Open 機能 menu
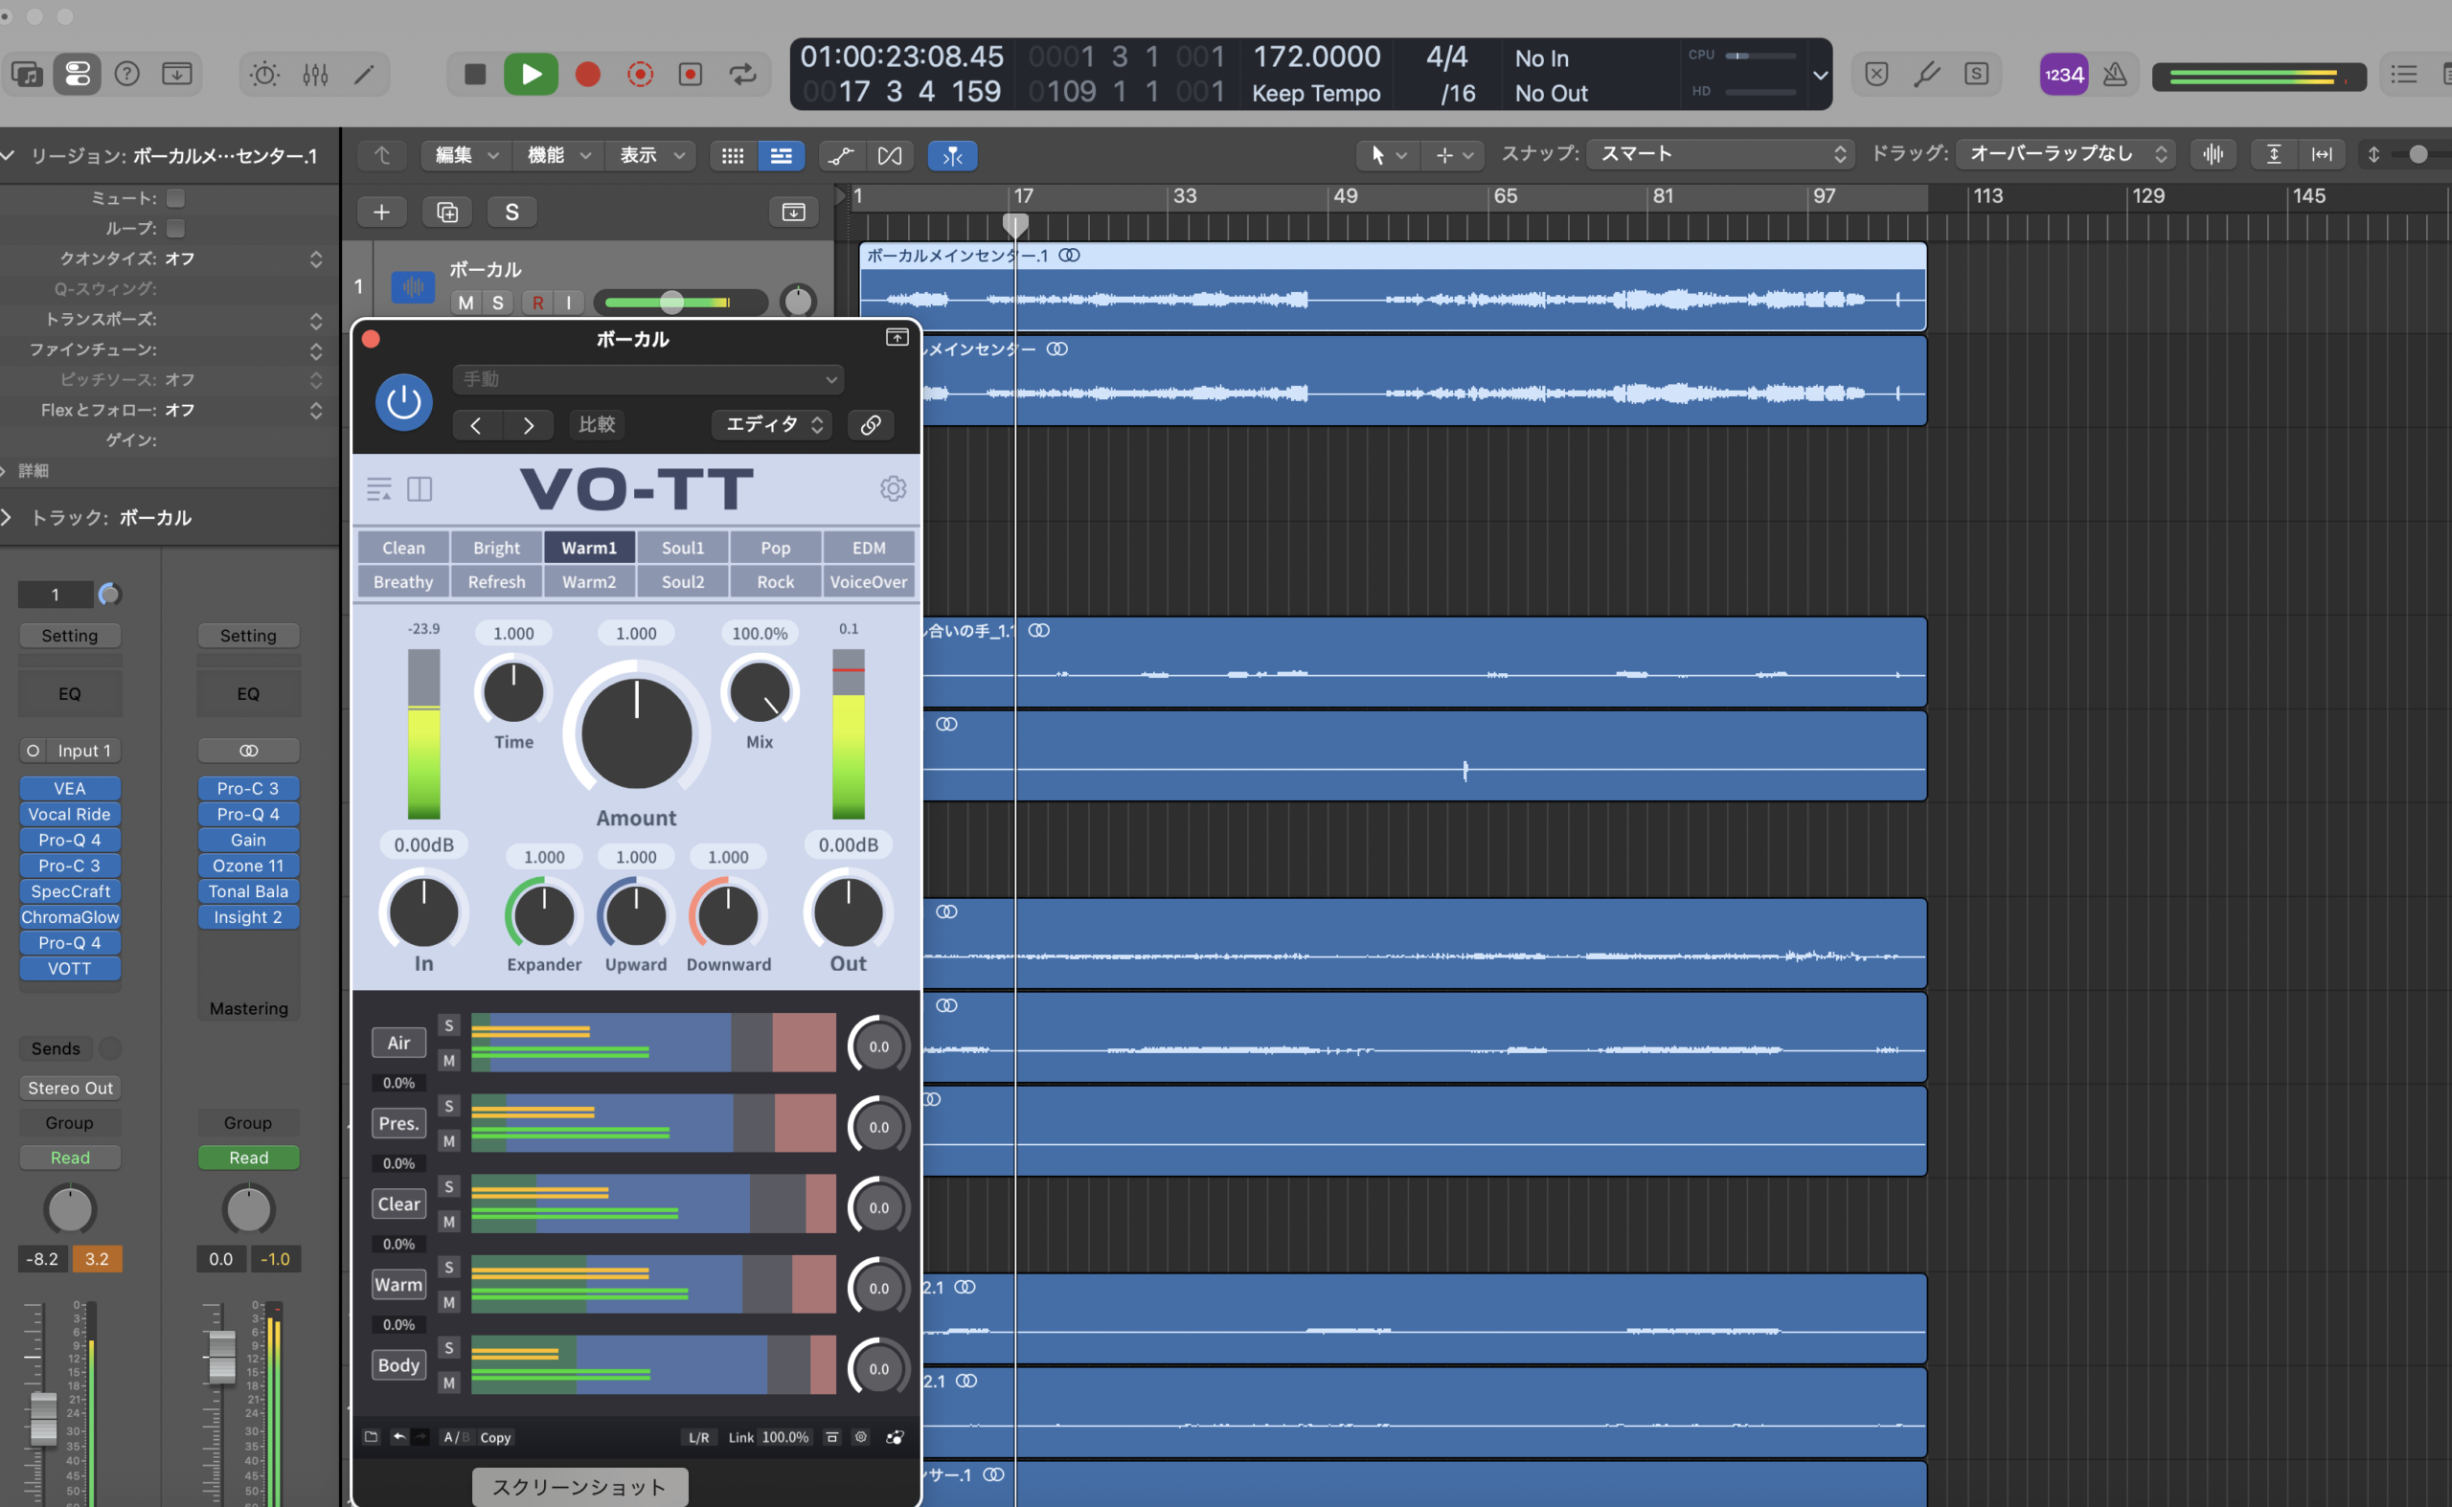Image resolution: width=2452 pixels, height=1507 pixels. tap(558, 154)
